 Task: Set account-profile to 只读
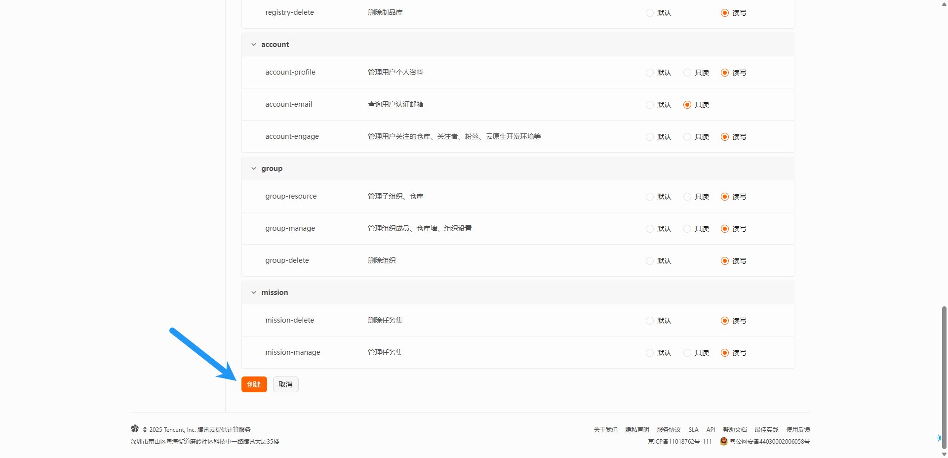687,73
